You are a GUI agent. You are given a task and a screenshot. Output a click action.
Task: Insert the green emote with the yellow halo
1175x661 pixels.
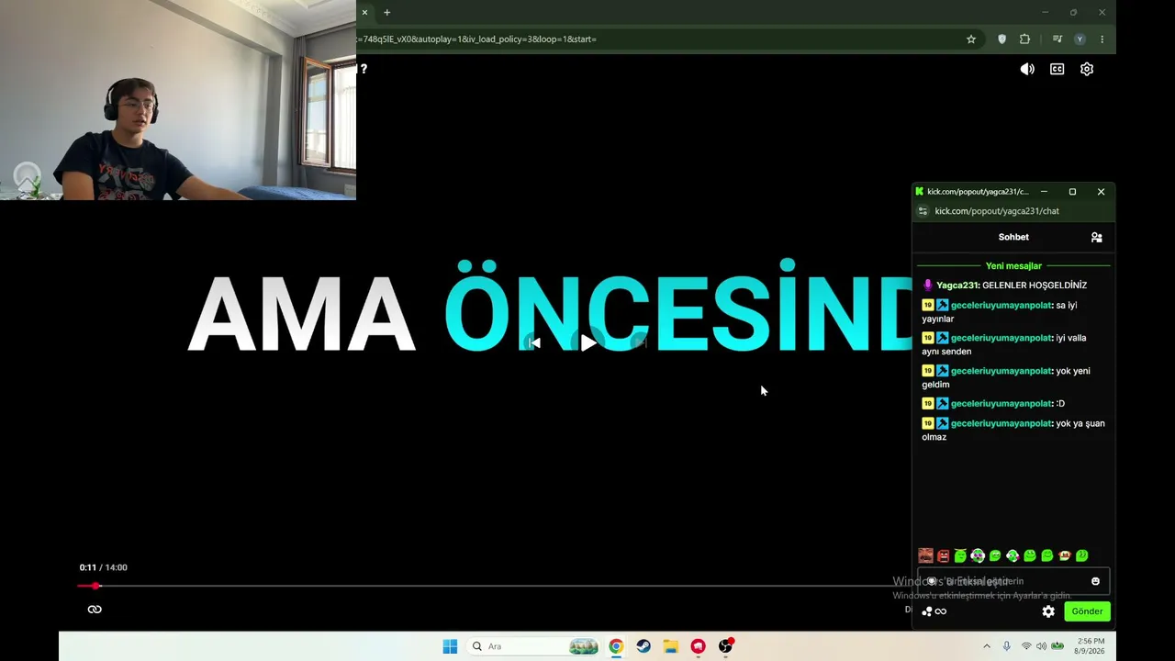[x=960, y=555]
